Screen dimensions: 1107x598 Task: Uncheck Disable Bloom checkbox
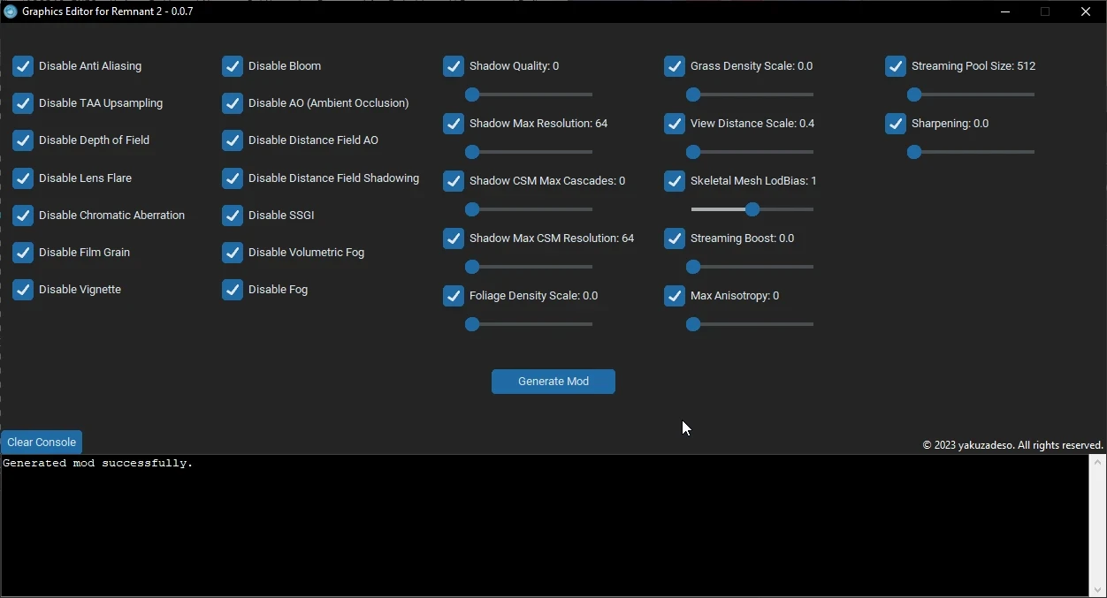coord(233,66)
